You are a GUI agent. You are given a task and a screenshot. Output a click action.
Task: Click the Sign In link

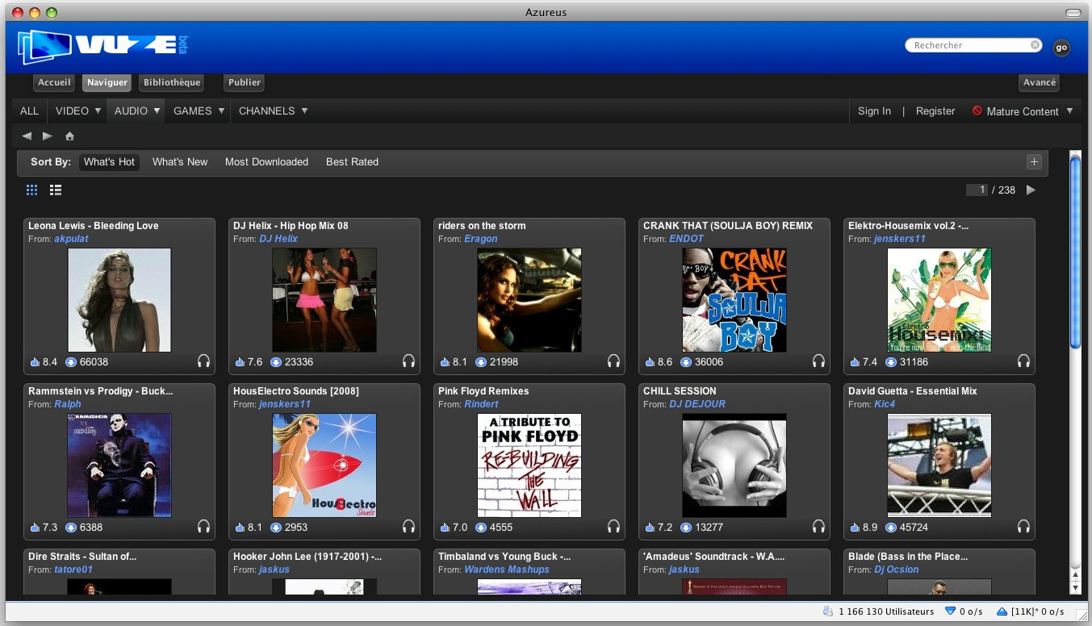coord(874,111)
